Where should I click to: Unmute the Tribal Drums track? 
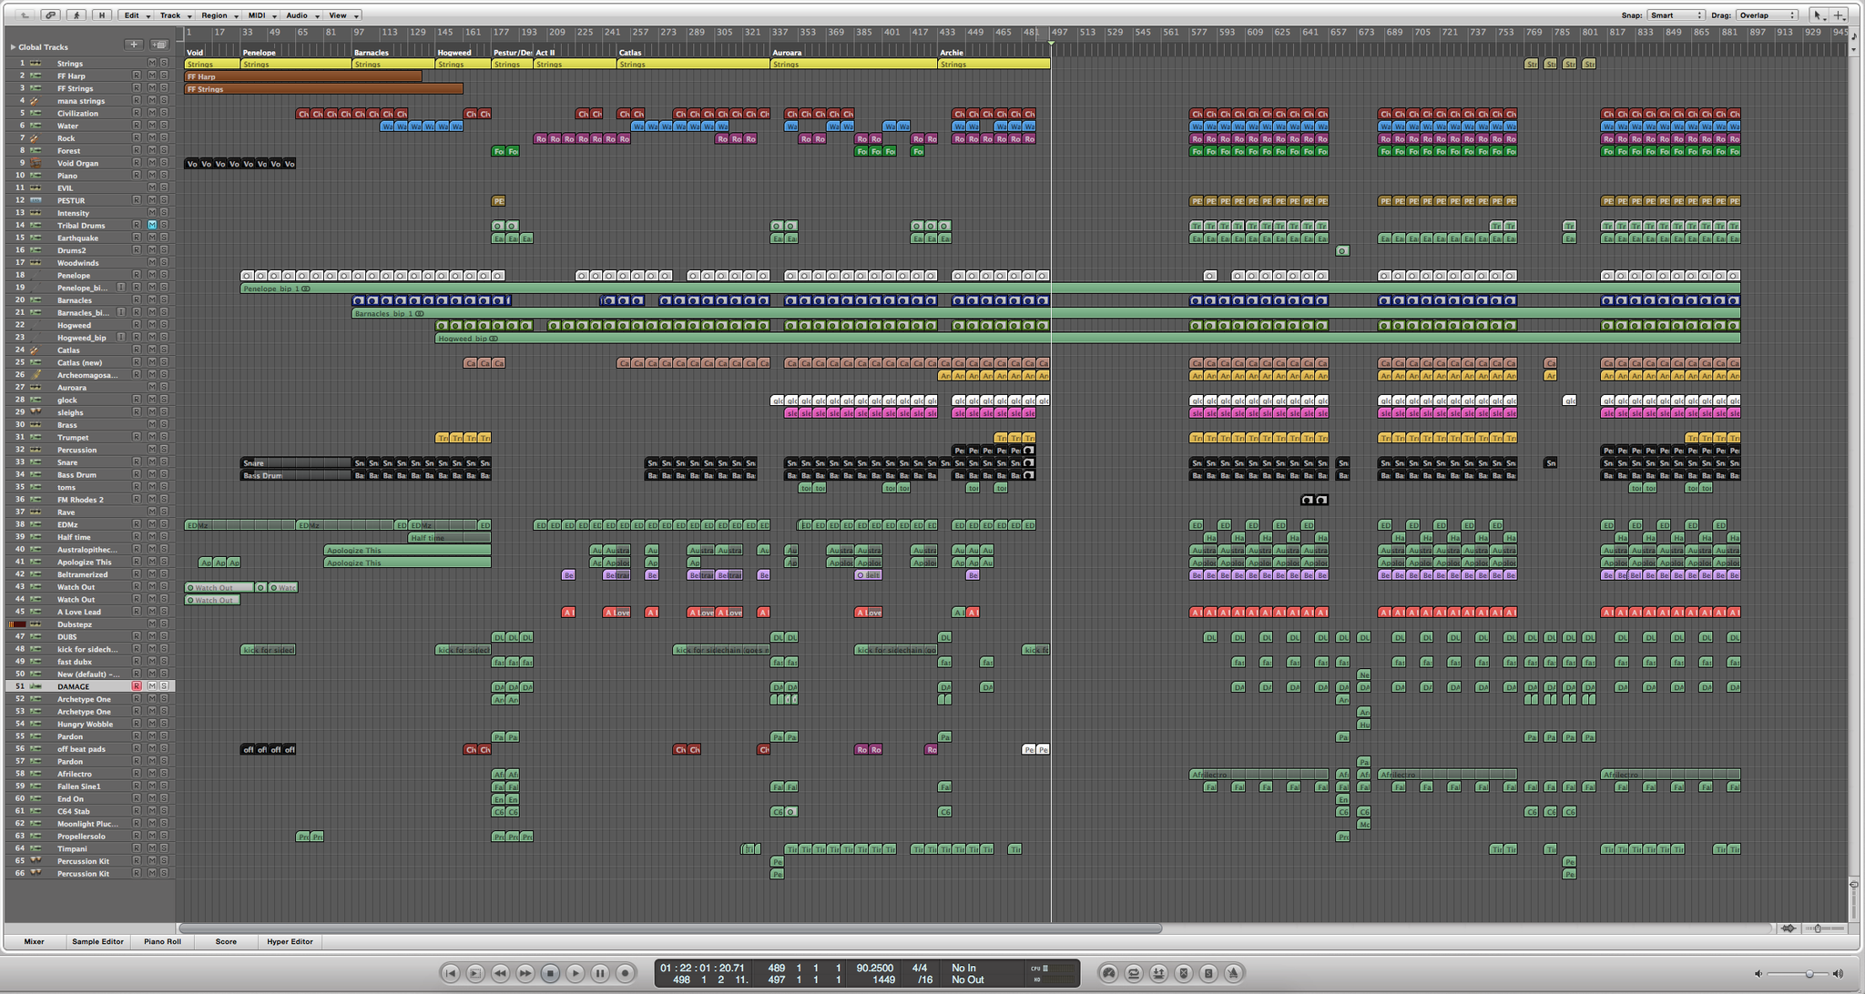pyautogui.click(x=152, y=225)
